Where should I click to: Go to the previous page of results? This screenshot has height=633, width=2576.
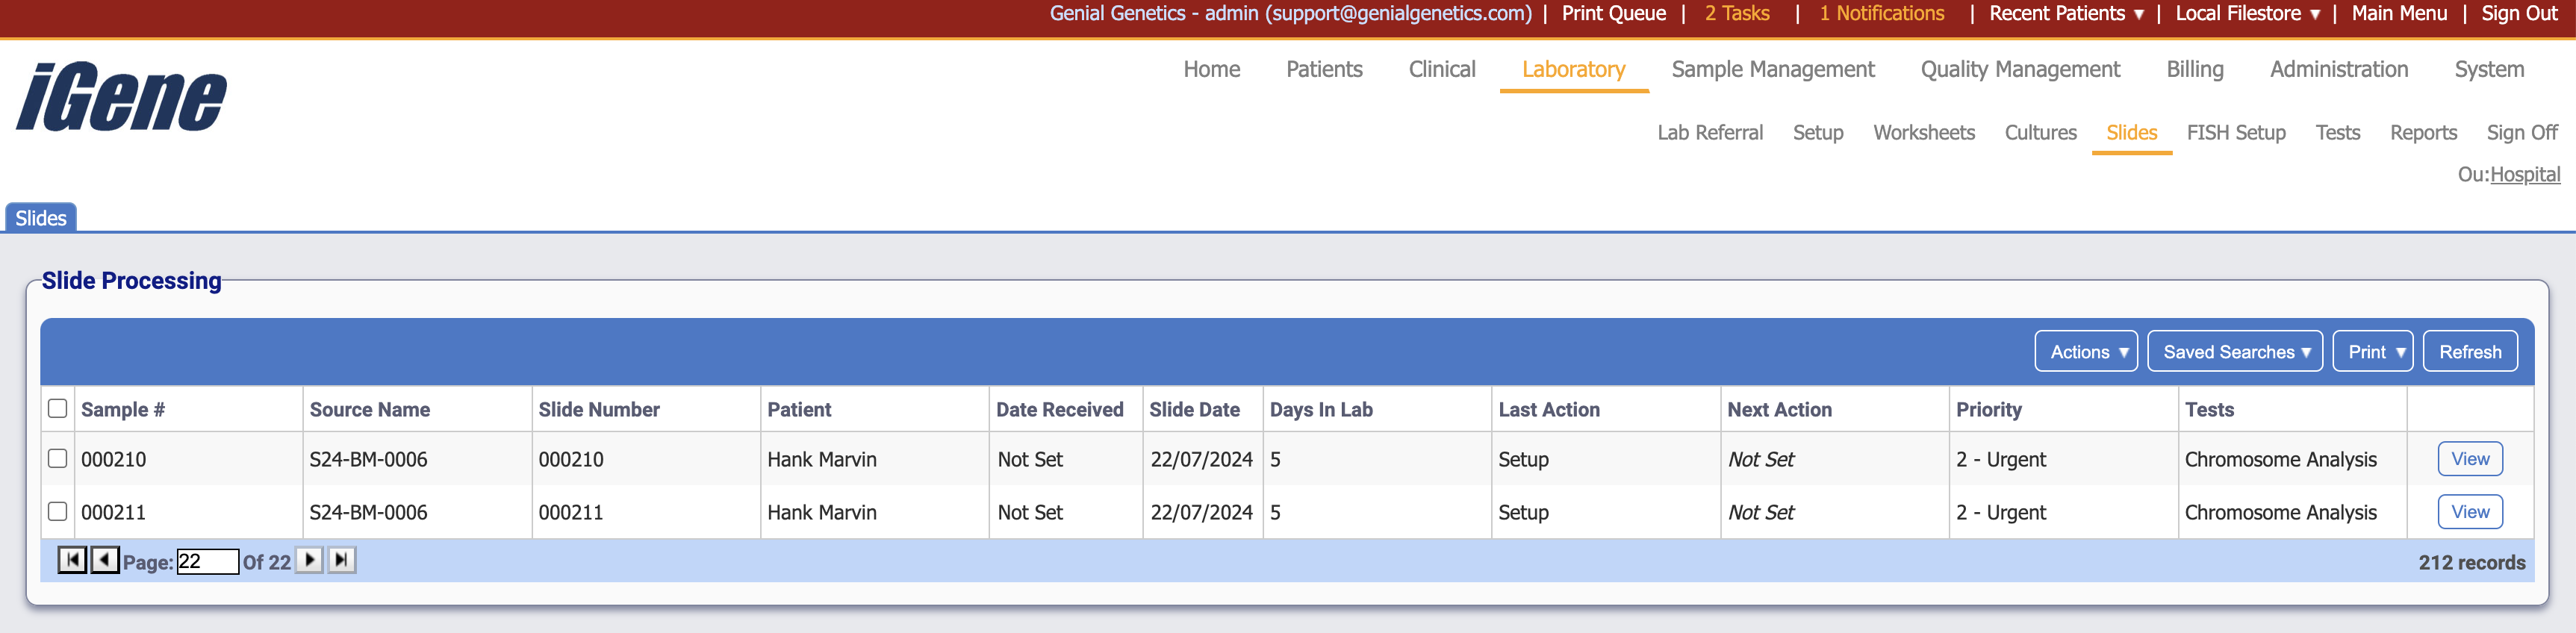[x=105, y=560]
